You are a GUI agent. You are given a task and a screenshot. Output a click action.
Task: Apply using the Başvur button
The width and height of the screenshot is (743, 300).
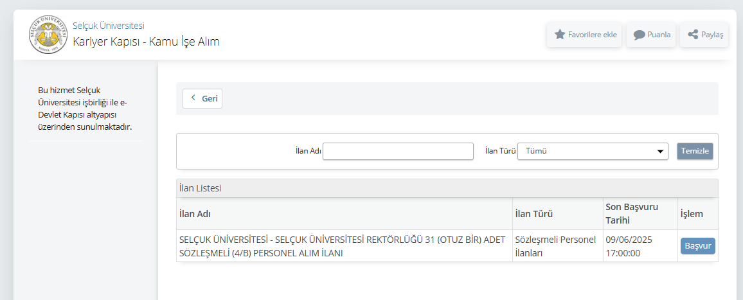698,247
